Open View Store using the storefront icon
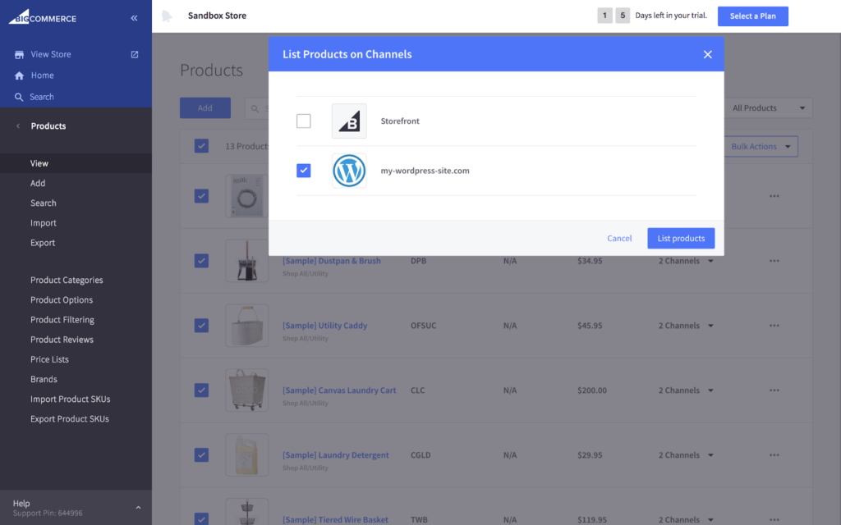Screen dimensions: 841x525 coord(18,54)
